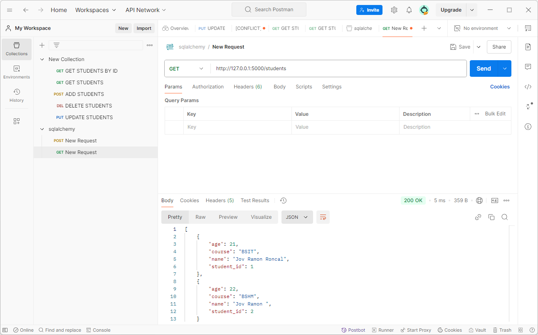Click the Cookies link beside request tabs
The image size is (538, 335).
500,87
